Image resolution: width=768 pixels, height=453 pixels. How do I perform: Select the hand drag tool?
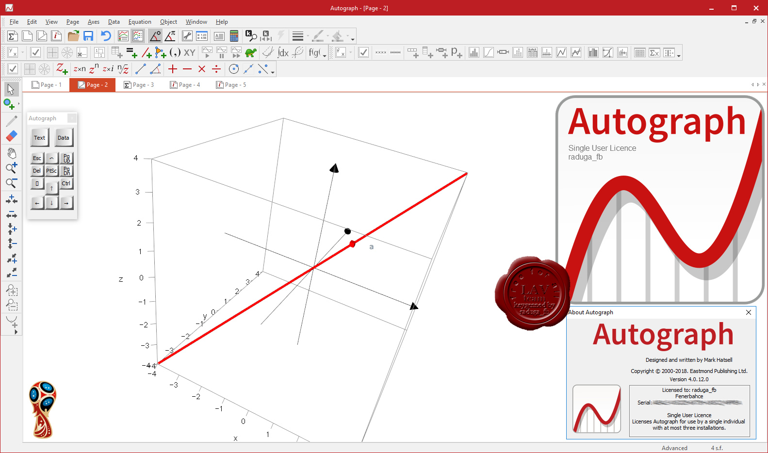(12, 153)
